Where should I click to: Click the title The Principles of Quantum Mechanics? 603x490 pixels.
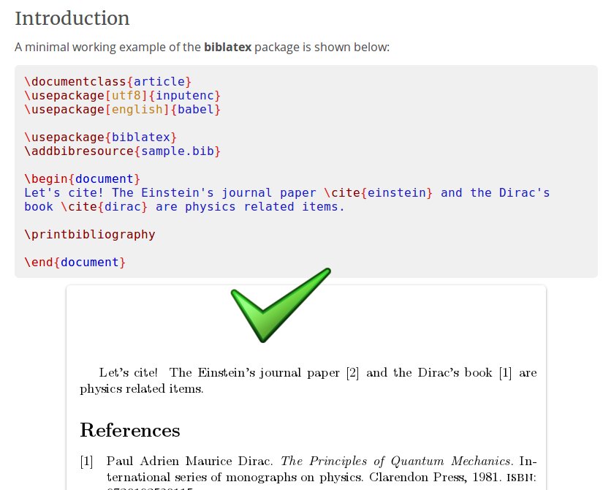396,461
